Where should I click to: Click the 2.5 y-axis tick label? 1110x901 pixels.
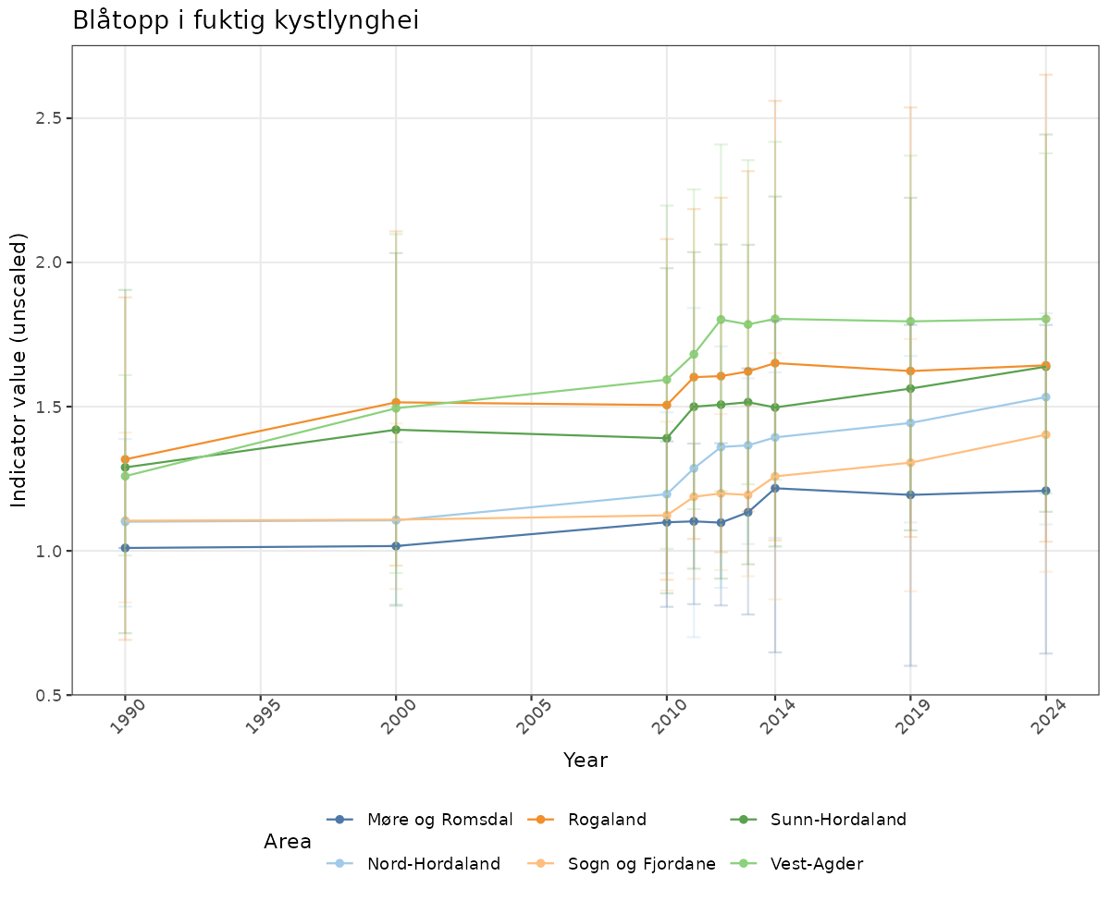[x=46, y=118]
